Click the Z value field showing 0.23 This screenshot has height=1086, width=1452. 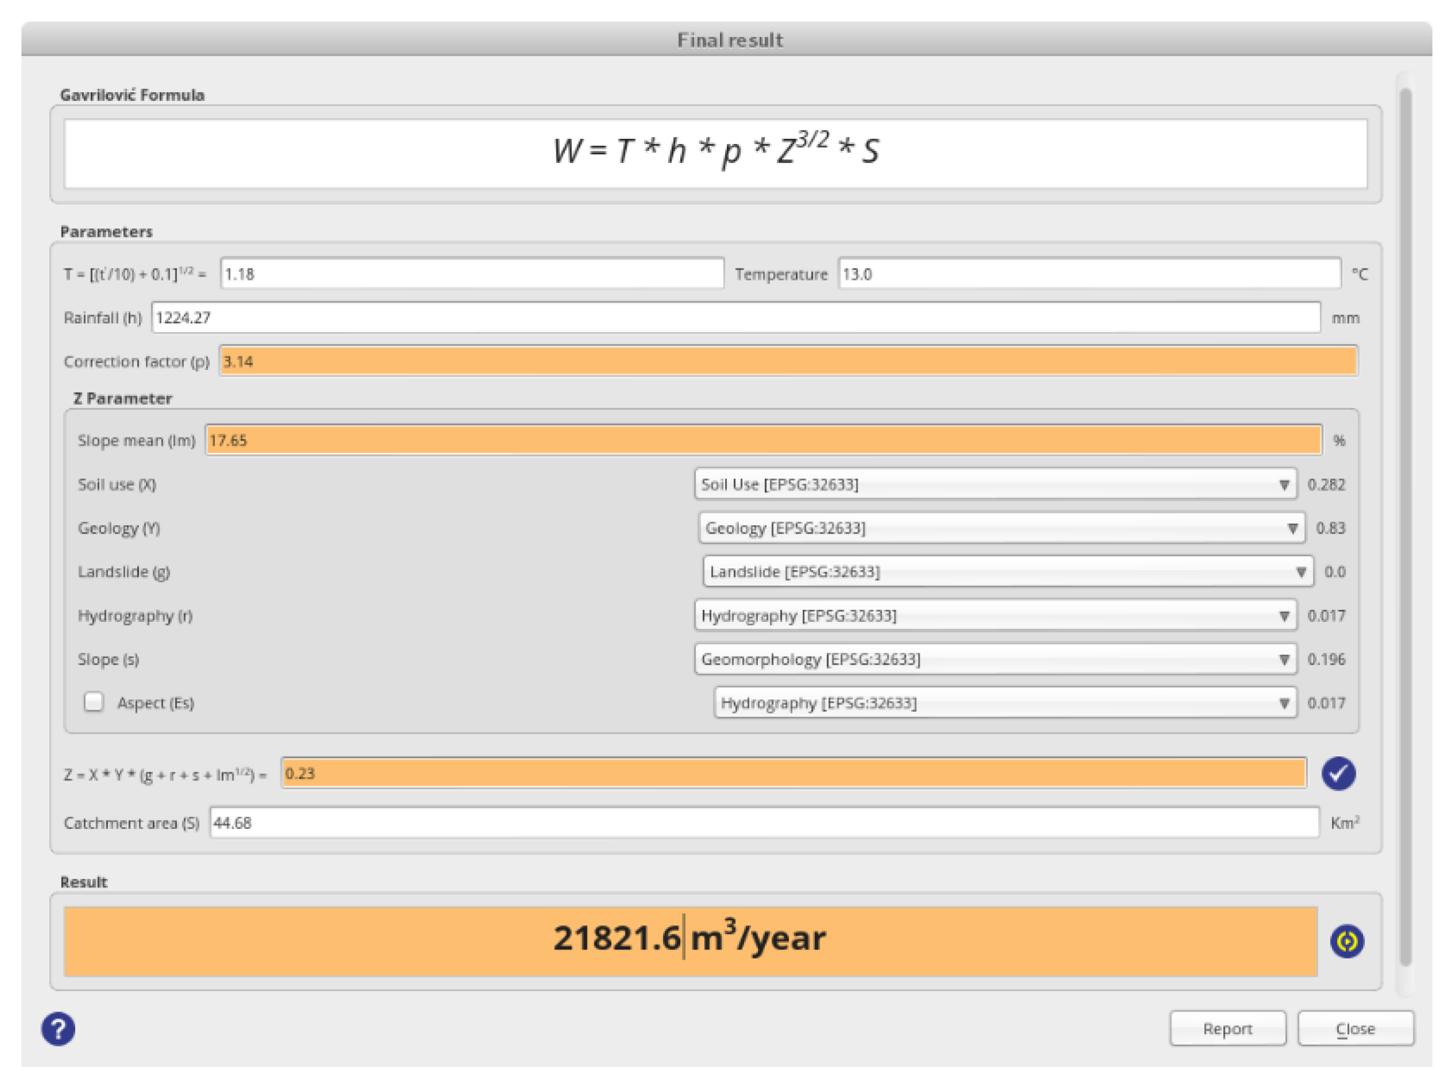(793, 773)
